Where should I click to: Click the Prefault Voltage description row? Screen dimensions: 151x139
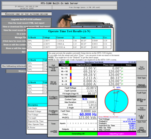pos(37,112)
